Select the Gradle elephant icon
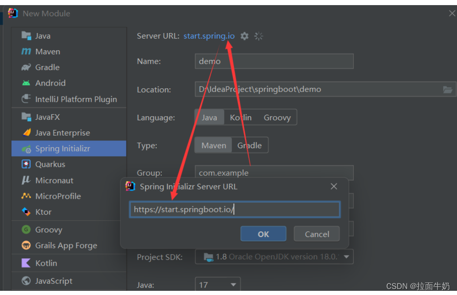Viewport: 457px width, 295px height. 26,67
